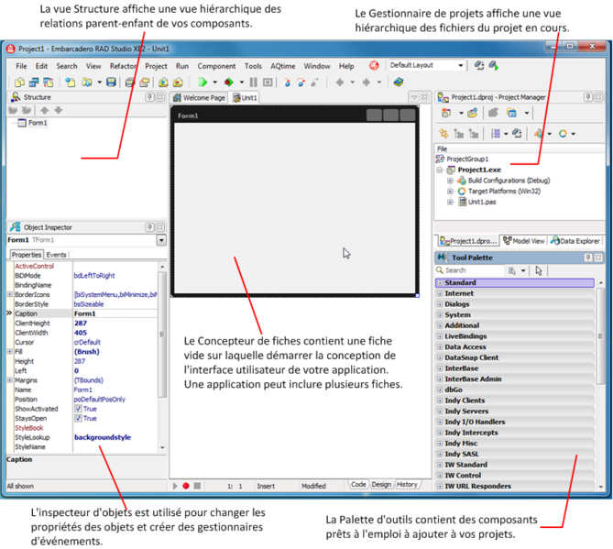613x549 pixels.
Task: Switch to the Events tab in Object Inspector
Action: (56, 255)
